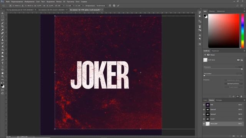246x138 pixels.
Task: Select the Pen tool
Action: coord(2,60)
